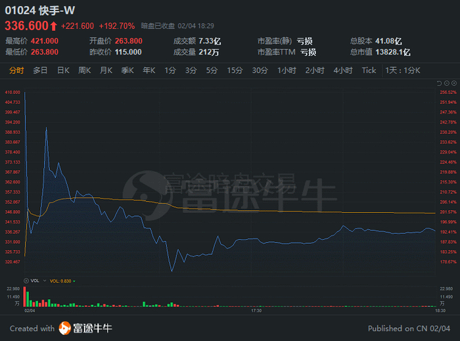This screenshot has height=341, width=460.
Task: Click the tallest red volume bar
Action: tap(25, 297)
